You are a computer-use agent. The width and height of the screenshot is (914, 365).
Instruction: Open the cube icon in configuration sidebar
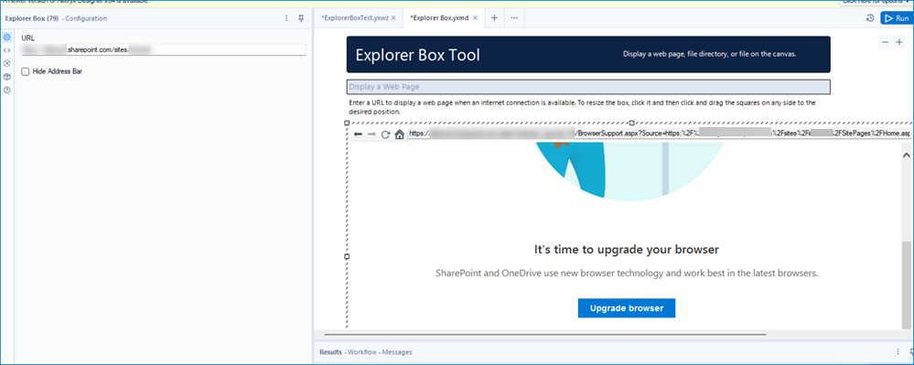coord(7,77)
